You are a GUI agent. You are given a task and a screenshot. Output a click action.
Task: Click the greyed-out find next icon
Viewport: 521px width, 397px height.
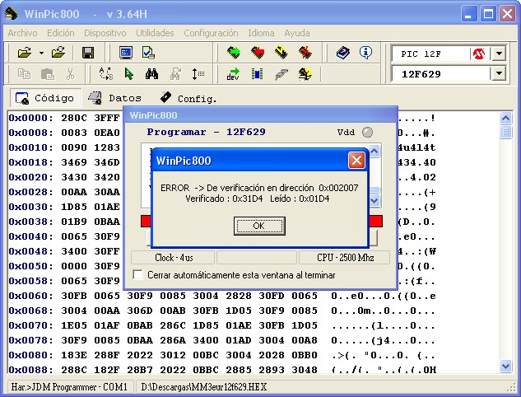click(x=175, y=74)
